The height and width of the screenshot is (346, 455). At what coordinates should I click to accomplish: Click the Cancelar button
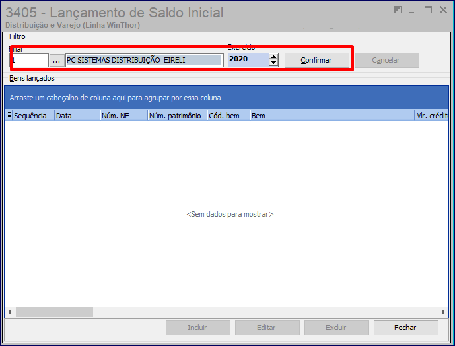tap(387, 60)
